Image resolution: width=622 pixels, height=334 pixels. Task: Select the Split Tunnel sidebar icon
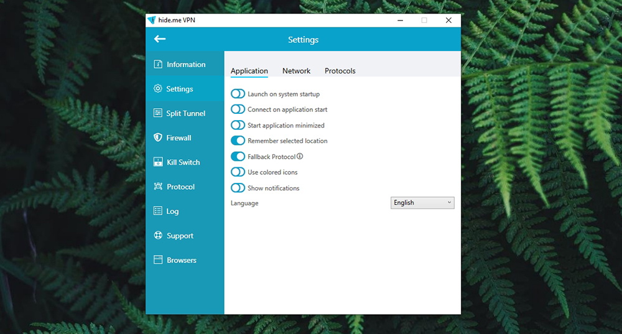[158, 113]
